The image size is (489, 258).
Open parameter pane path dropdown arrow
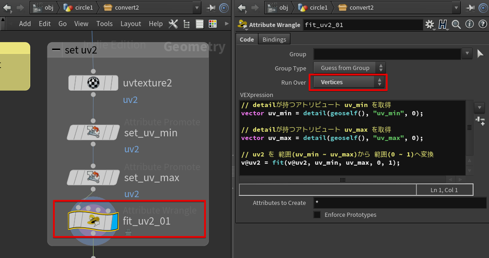[x=456, y=7]
